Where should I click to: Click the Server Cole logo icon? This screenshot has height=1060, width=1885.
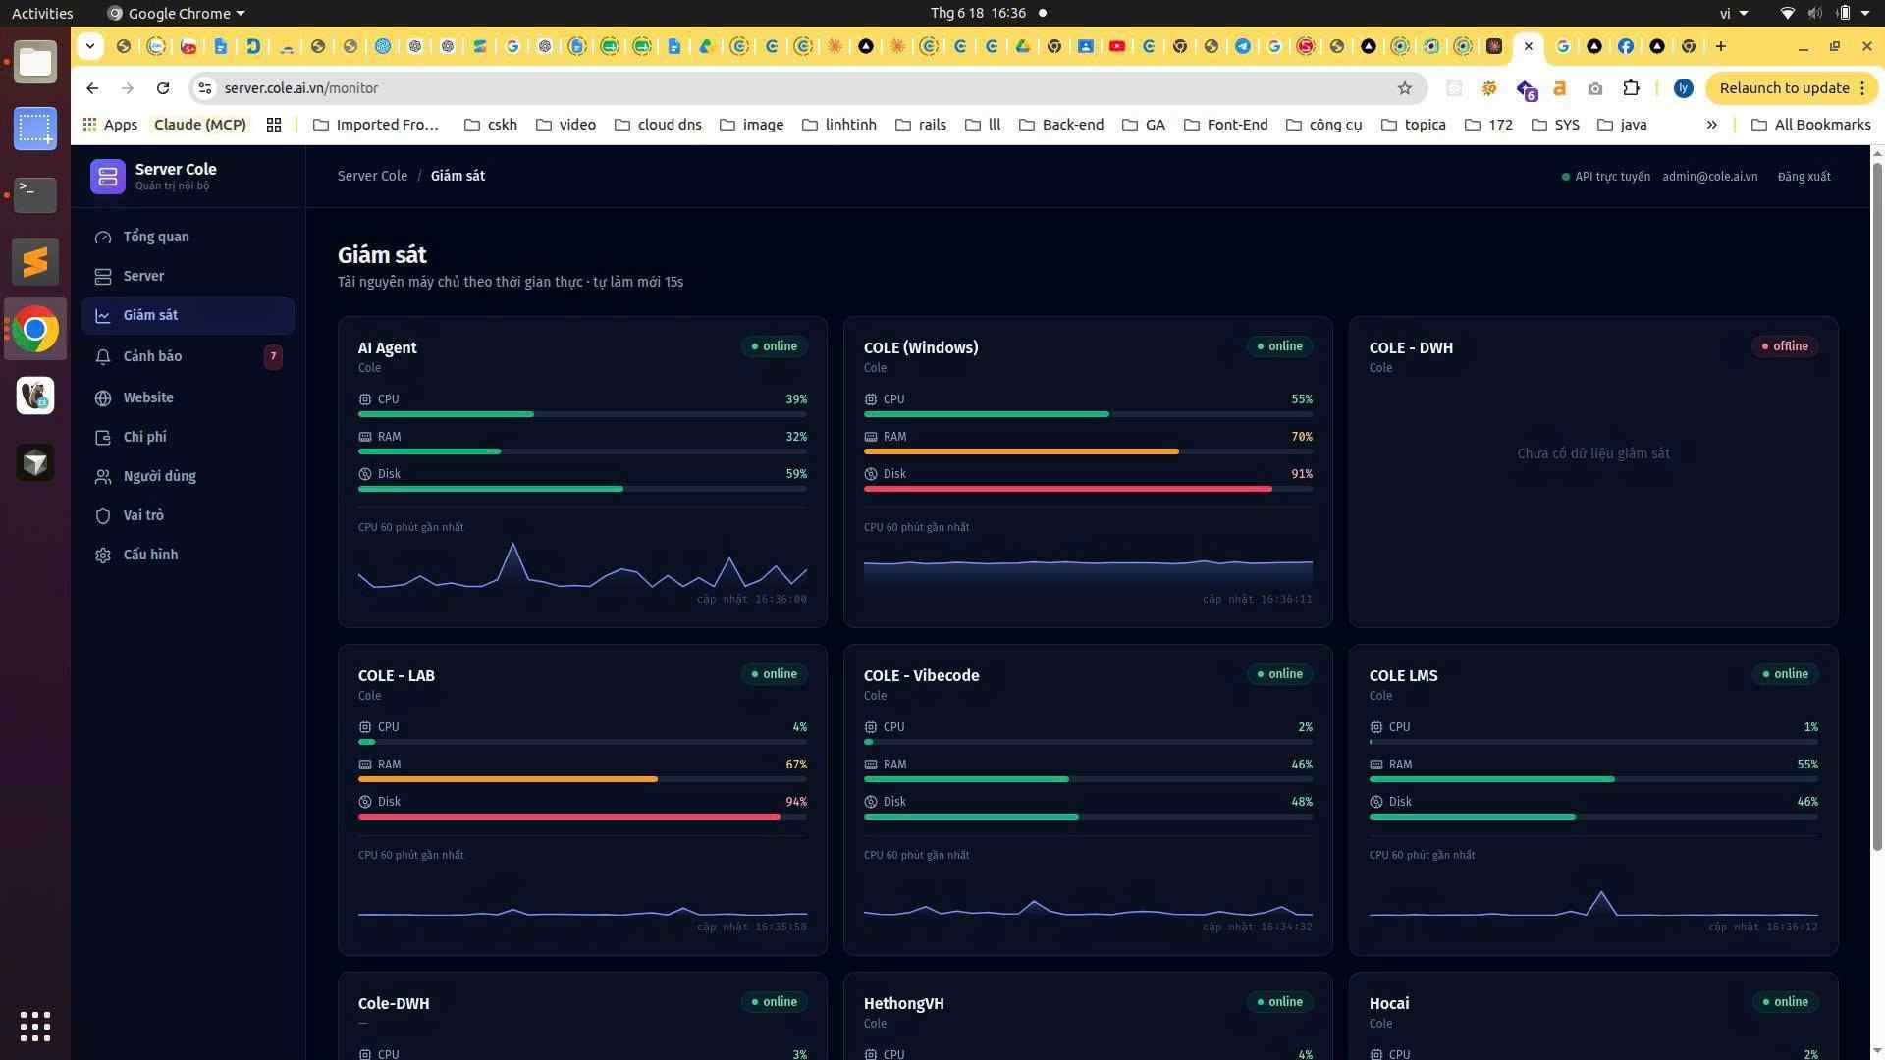[108, 177]
